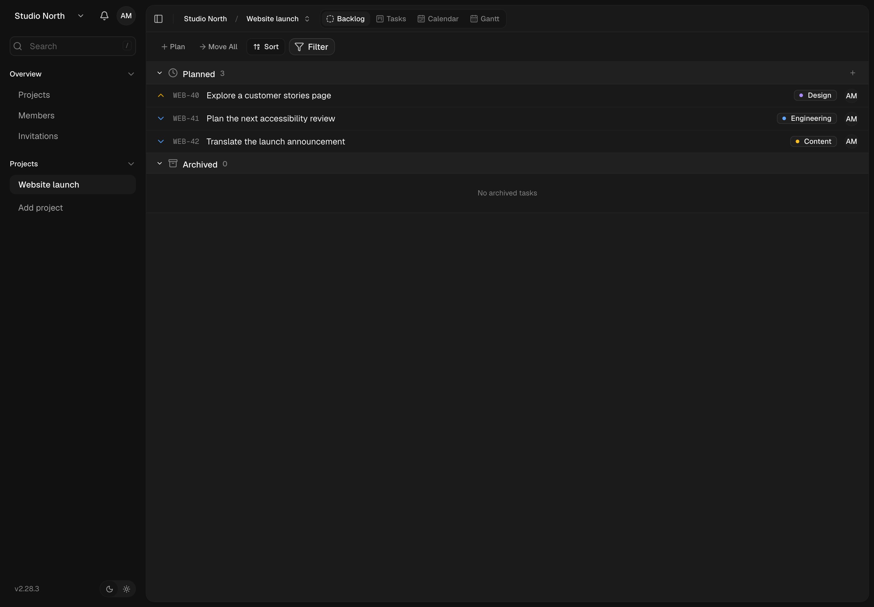Click the v2.28.3 version label

coord(27,589)
